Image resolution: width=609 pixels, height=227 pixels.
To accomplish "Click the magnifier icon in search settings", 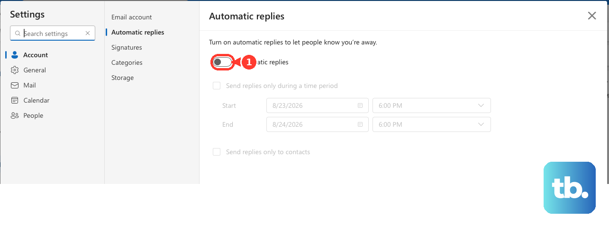I will pos(18,34).
